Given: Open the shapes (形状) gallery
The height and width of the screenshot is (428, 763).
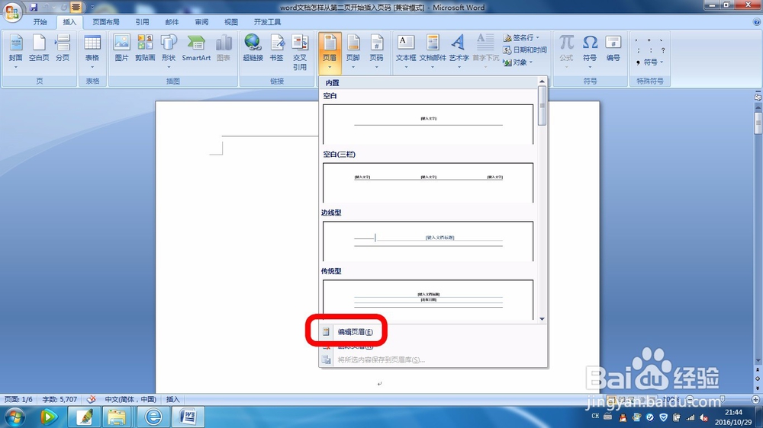Looking at the screenshot, I should point(169,52).
